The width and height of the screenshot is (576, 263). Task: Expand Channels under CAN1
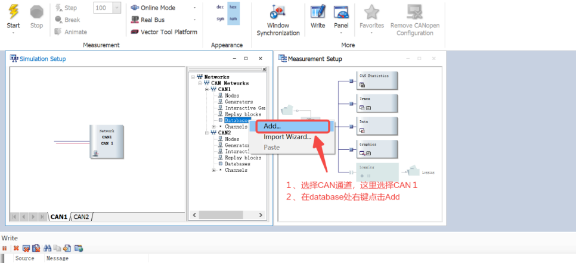[214, 127]
